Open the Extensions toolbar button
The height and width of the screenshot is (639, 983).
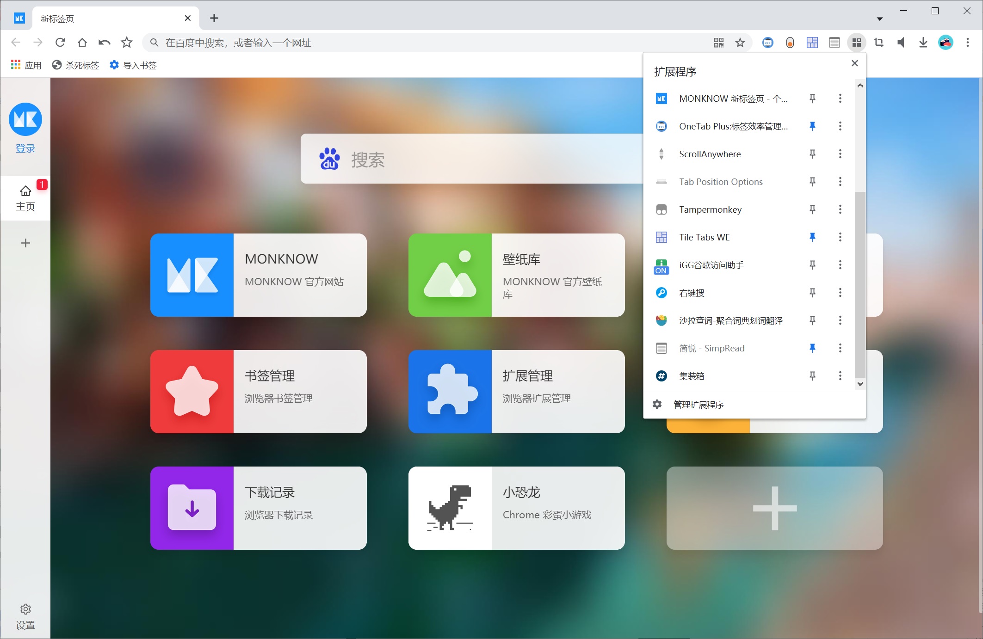point(856,43)
